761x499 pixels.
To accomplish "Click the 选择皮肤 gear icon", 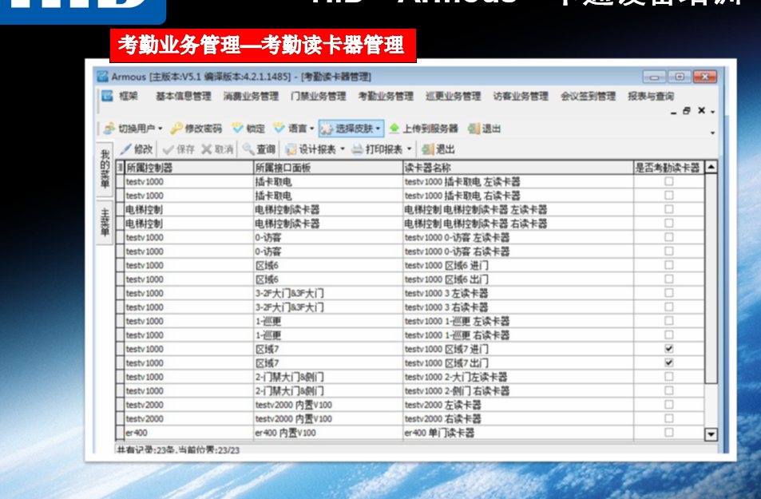I will click(327, 129).
